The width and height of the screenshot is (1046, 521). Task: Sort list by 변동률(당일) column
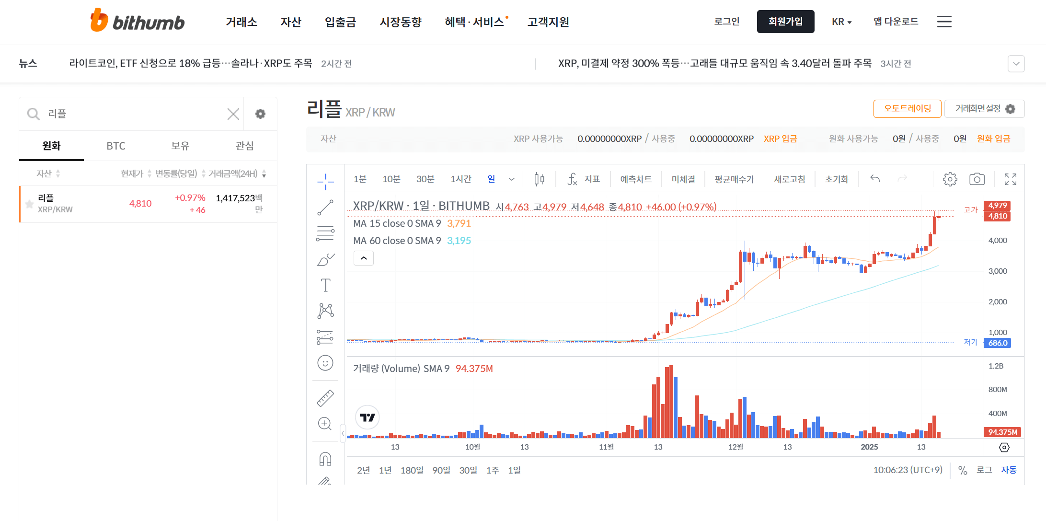180,174
